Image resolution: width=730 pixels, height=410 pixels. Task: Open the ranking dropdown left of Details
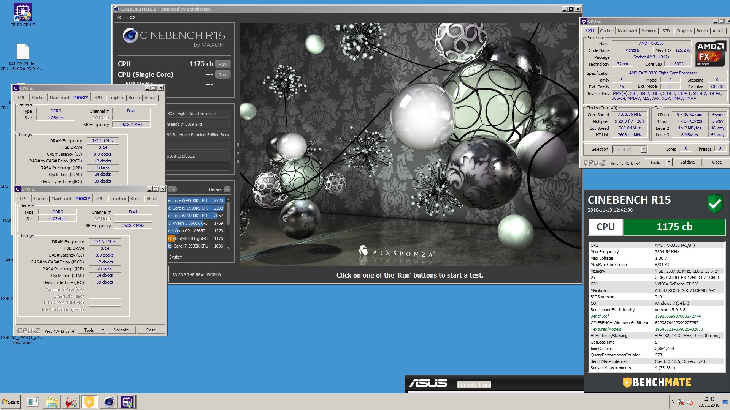[x=173, y=189]
